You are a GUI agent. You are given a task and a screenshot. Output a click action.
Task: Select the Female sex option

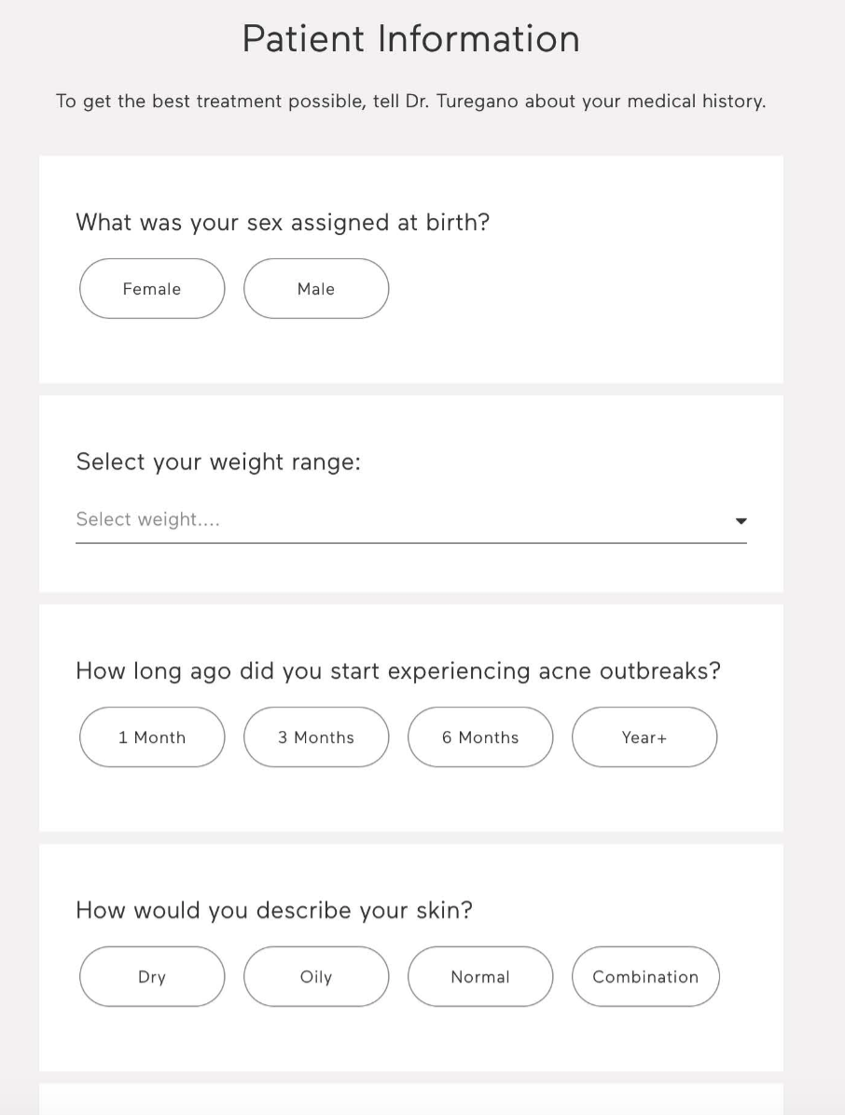(151, 288)
